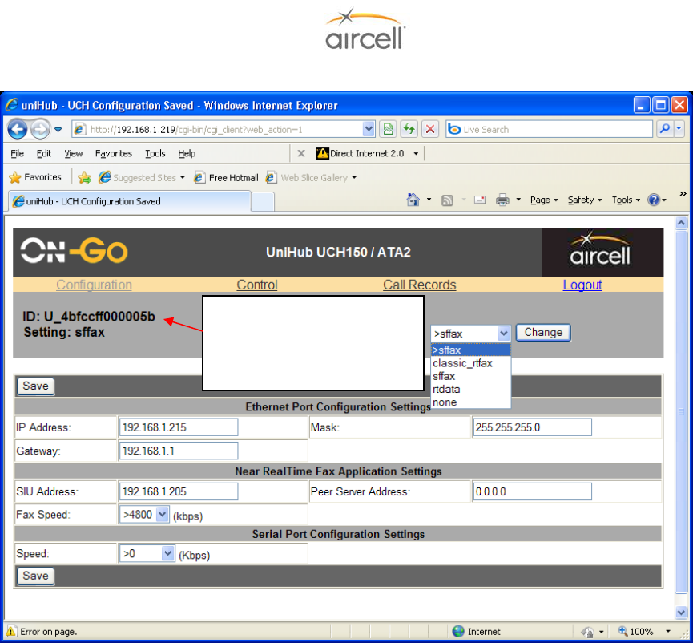Click the Compatibility View icon

(x=388, y=130)
